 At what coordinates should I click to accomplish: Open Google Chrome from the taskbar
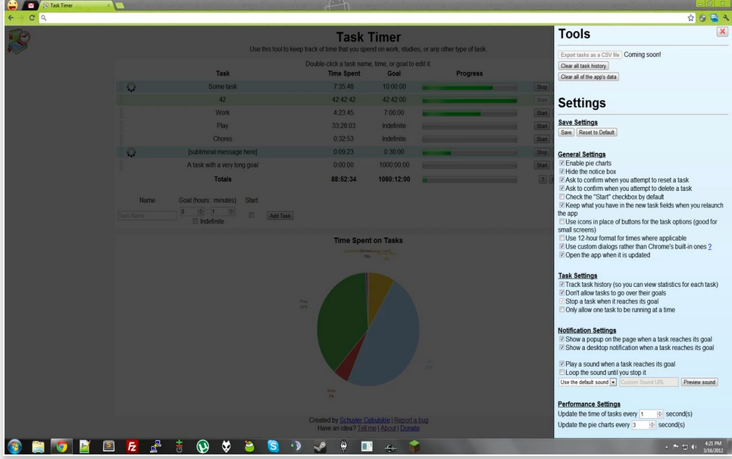tap(61, 447)
